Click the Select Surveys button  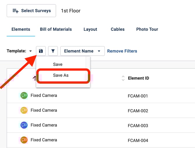(x=31, y=11)
